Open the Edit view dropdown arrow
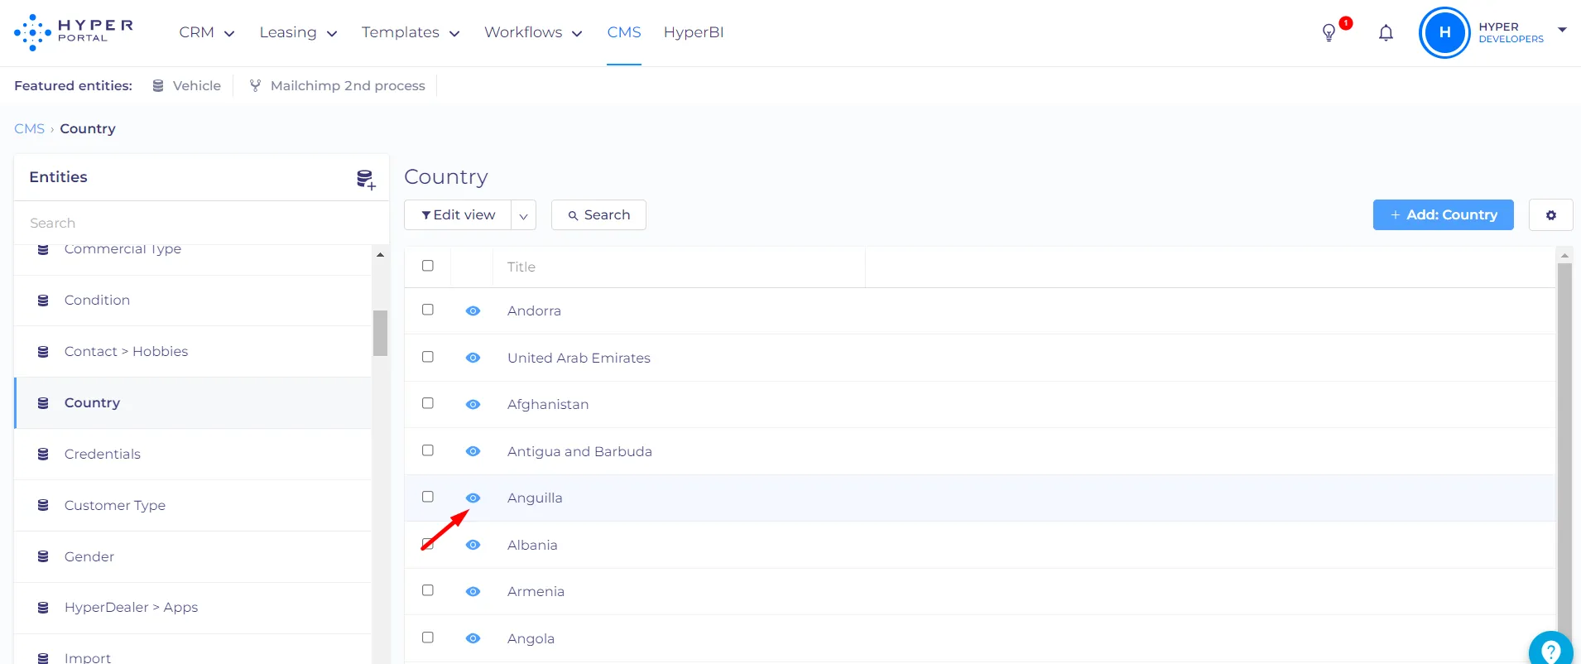The image size is (1581, 664). point(523,215)
